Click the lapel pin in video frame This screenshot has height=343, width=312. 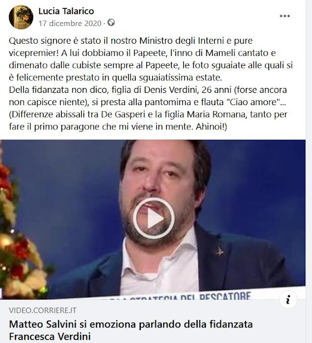(219, 252)
